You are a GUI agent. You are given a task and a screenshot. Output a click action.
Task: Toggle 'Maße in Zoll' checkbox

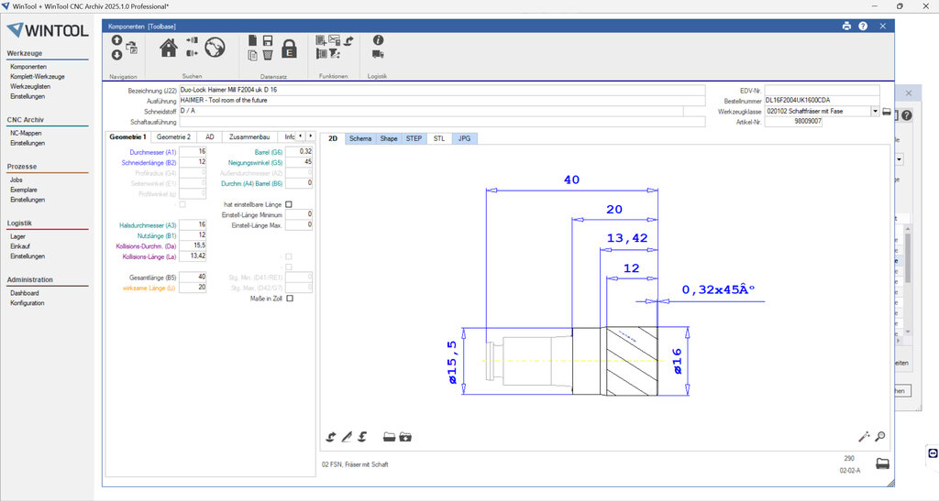point(290,299)
